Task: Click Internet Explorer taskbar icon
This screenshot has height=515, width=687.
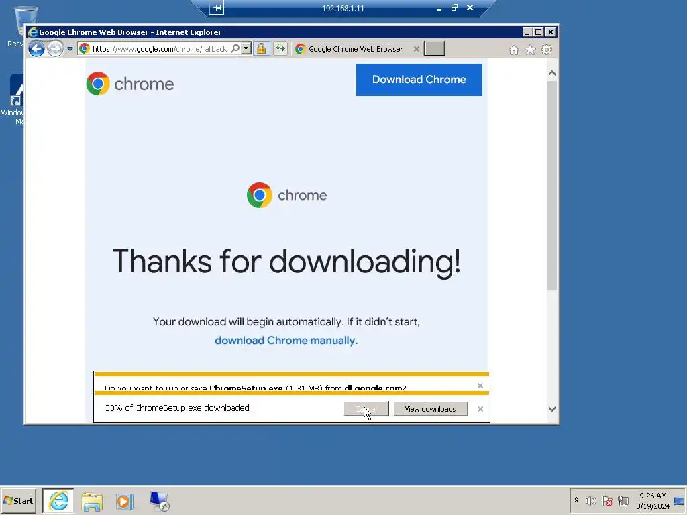Action: [x=58, y=500]
